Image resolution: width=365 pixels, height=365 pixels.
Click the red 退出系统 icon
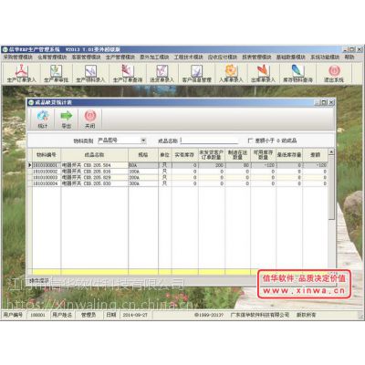334,73
